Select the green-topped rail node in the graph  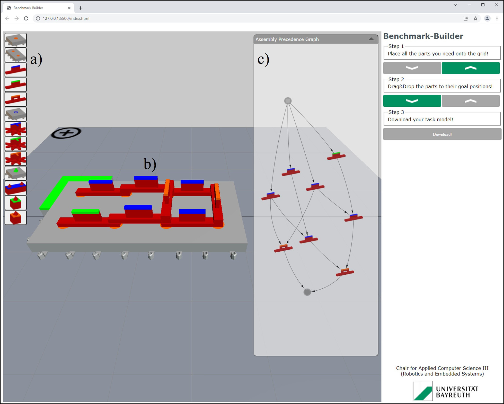[336, 155]
